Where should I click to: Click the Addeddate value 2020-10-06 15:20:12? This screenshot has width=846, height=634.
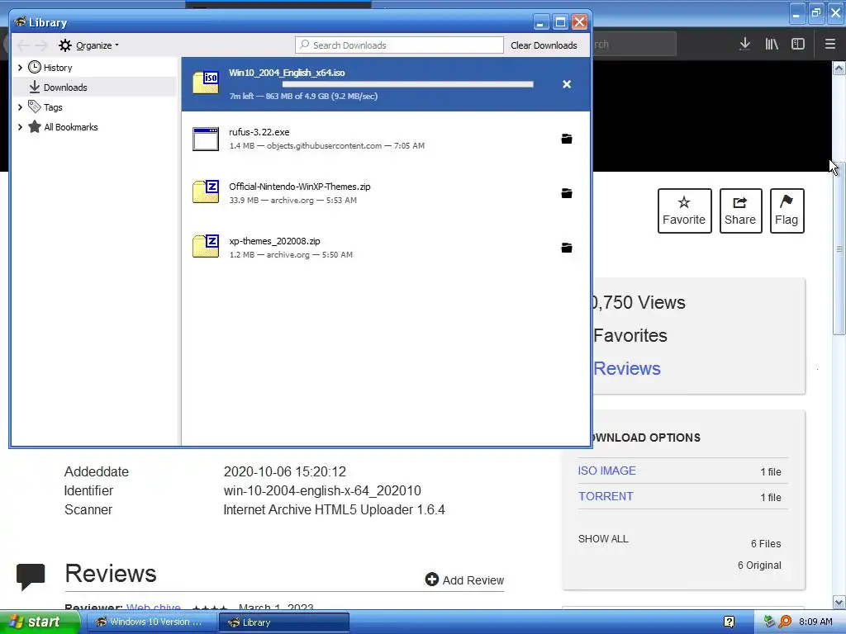[x=284, y=471]
